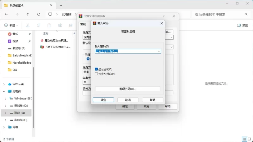Click the Explorer back arrow

6,14
